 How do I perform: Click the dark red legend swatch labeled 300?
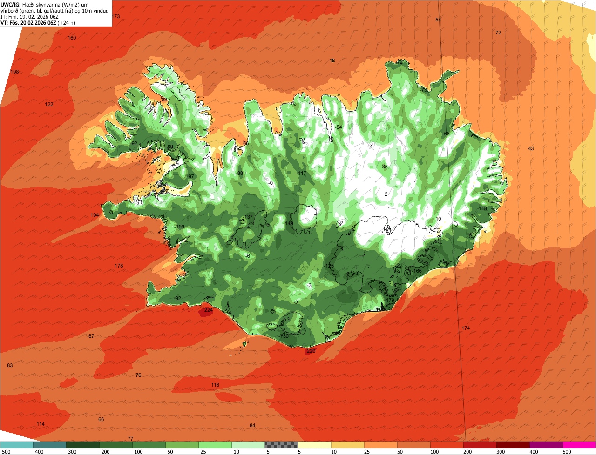[x=513, y=445]
